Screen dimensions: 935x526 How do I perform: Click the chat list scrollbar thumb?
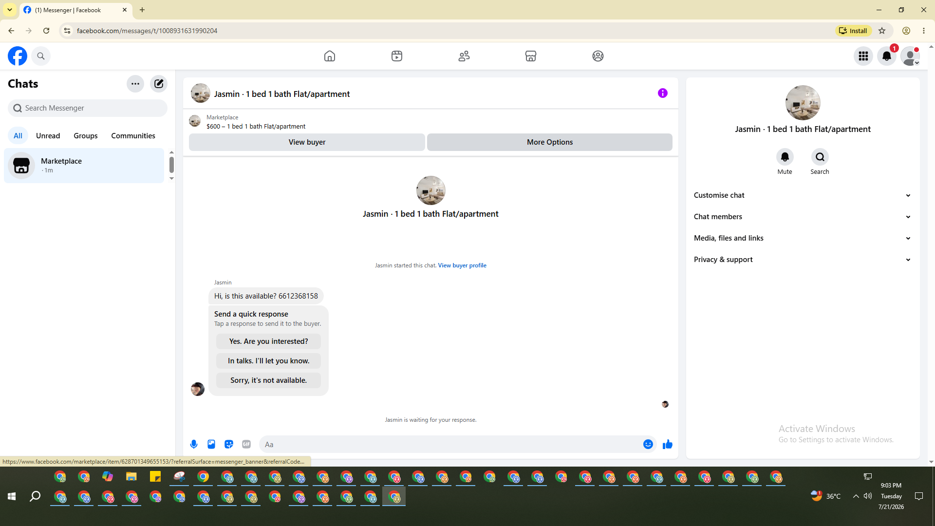(x=171, y=165)
